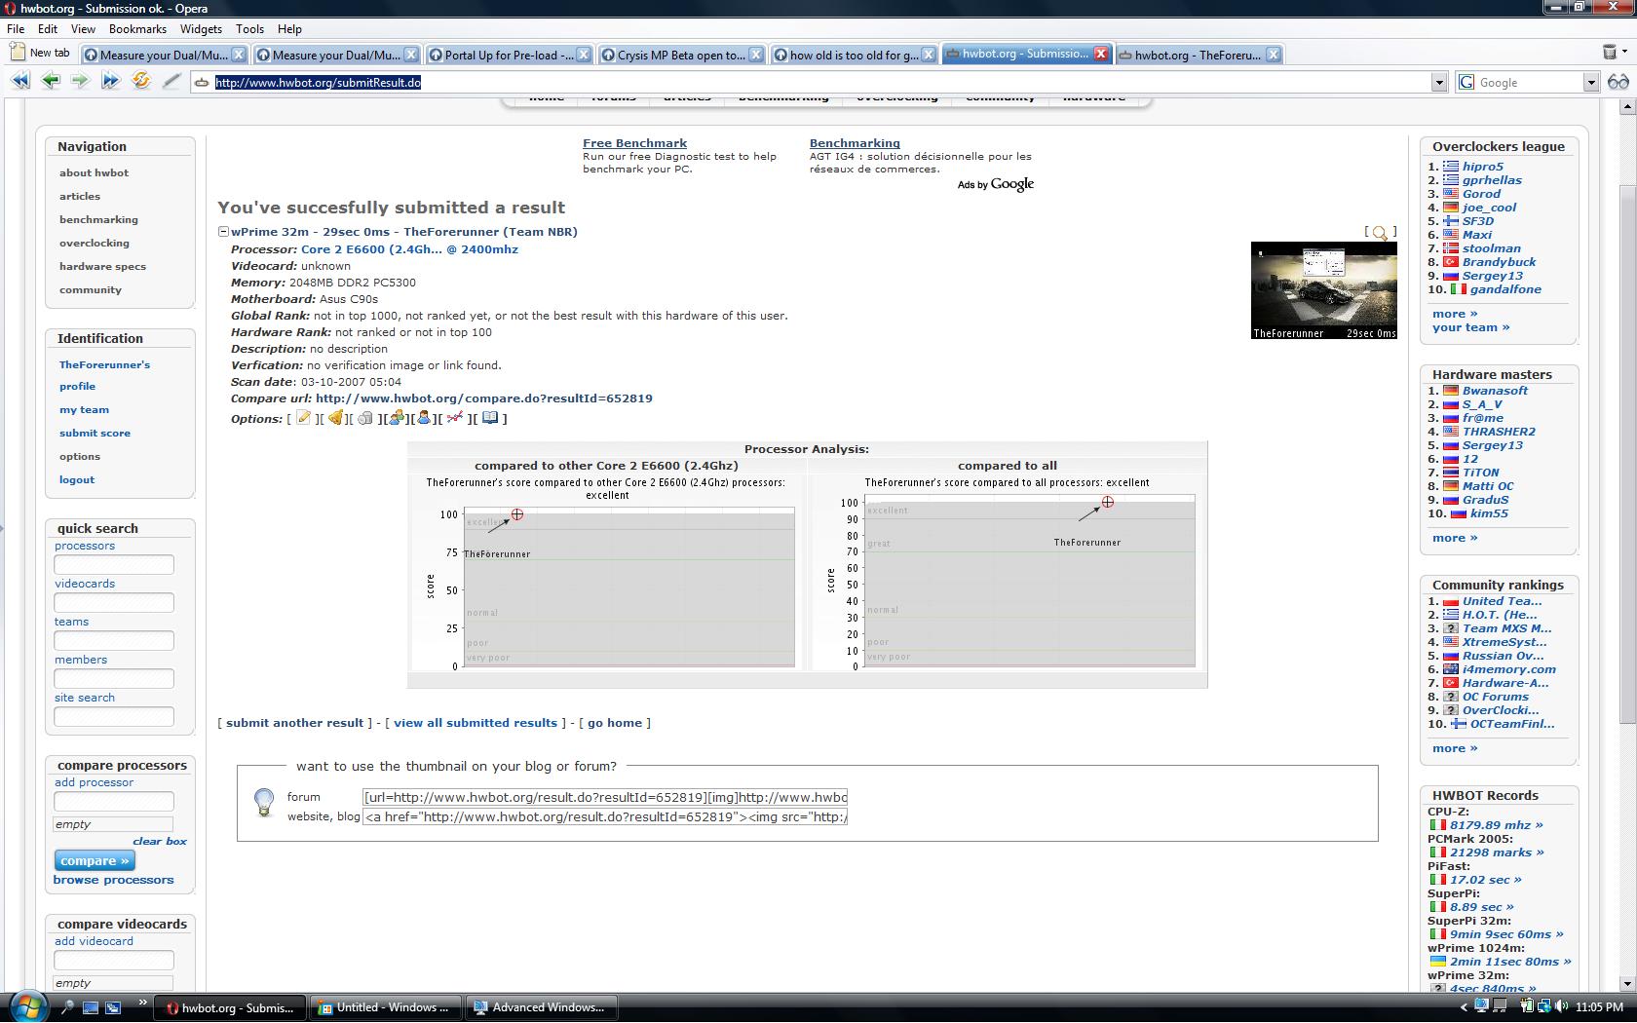Open the Tools menu
This screenshot has height=1023, width=1637.
coord(249,29)
